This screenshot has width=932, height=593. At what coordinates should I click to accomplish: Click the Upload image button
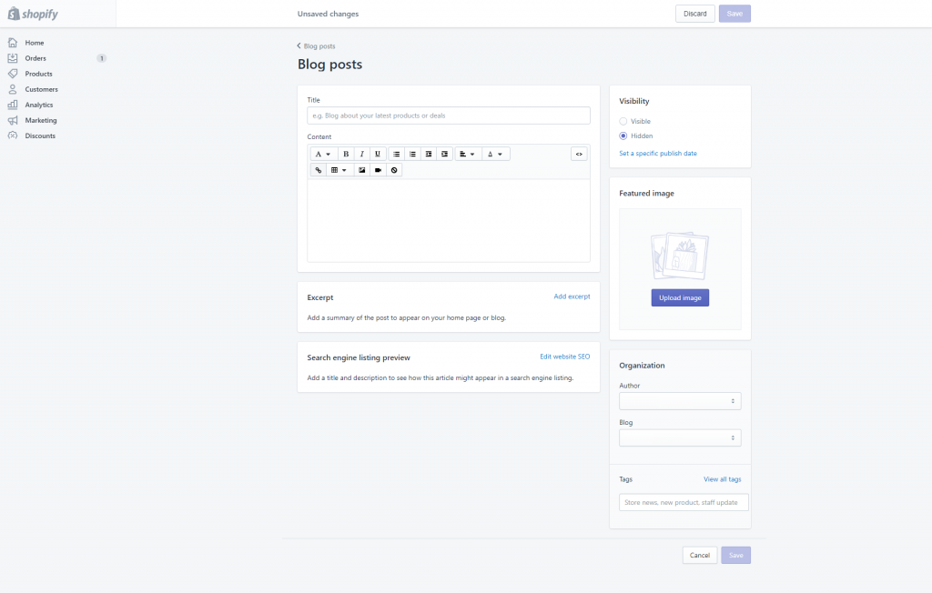(x=680, y=297)
